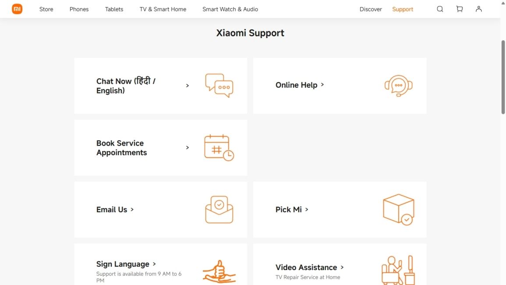Click the Video Assistance technician icon
The width and height of the screenshot is (506, 285).
pos(399,271)
